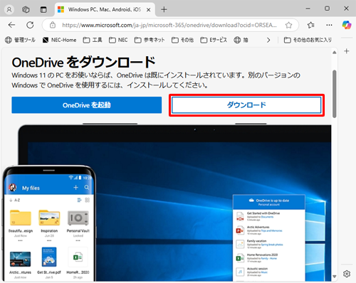Open the tab actions menu icon

point(43,9)
